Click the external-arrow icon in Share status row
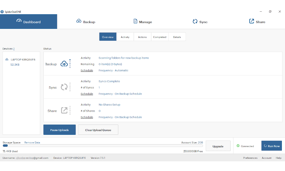The width and height of the screenshot is (285, 171). pyautogui.click(x=64, y=110)
